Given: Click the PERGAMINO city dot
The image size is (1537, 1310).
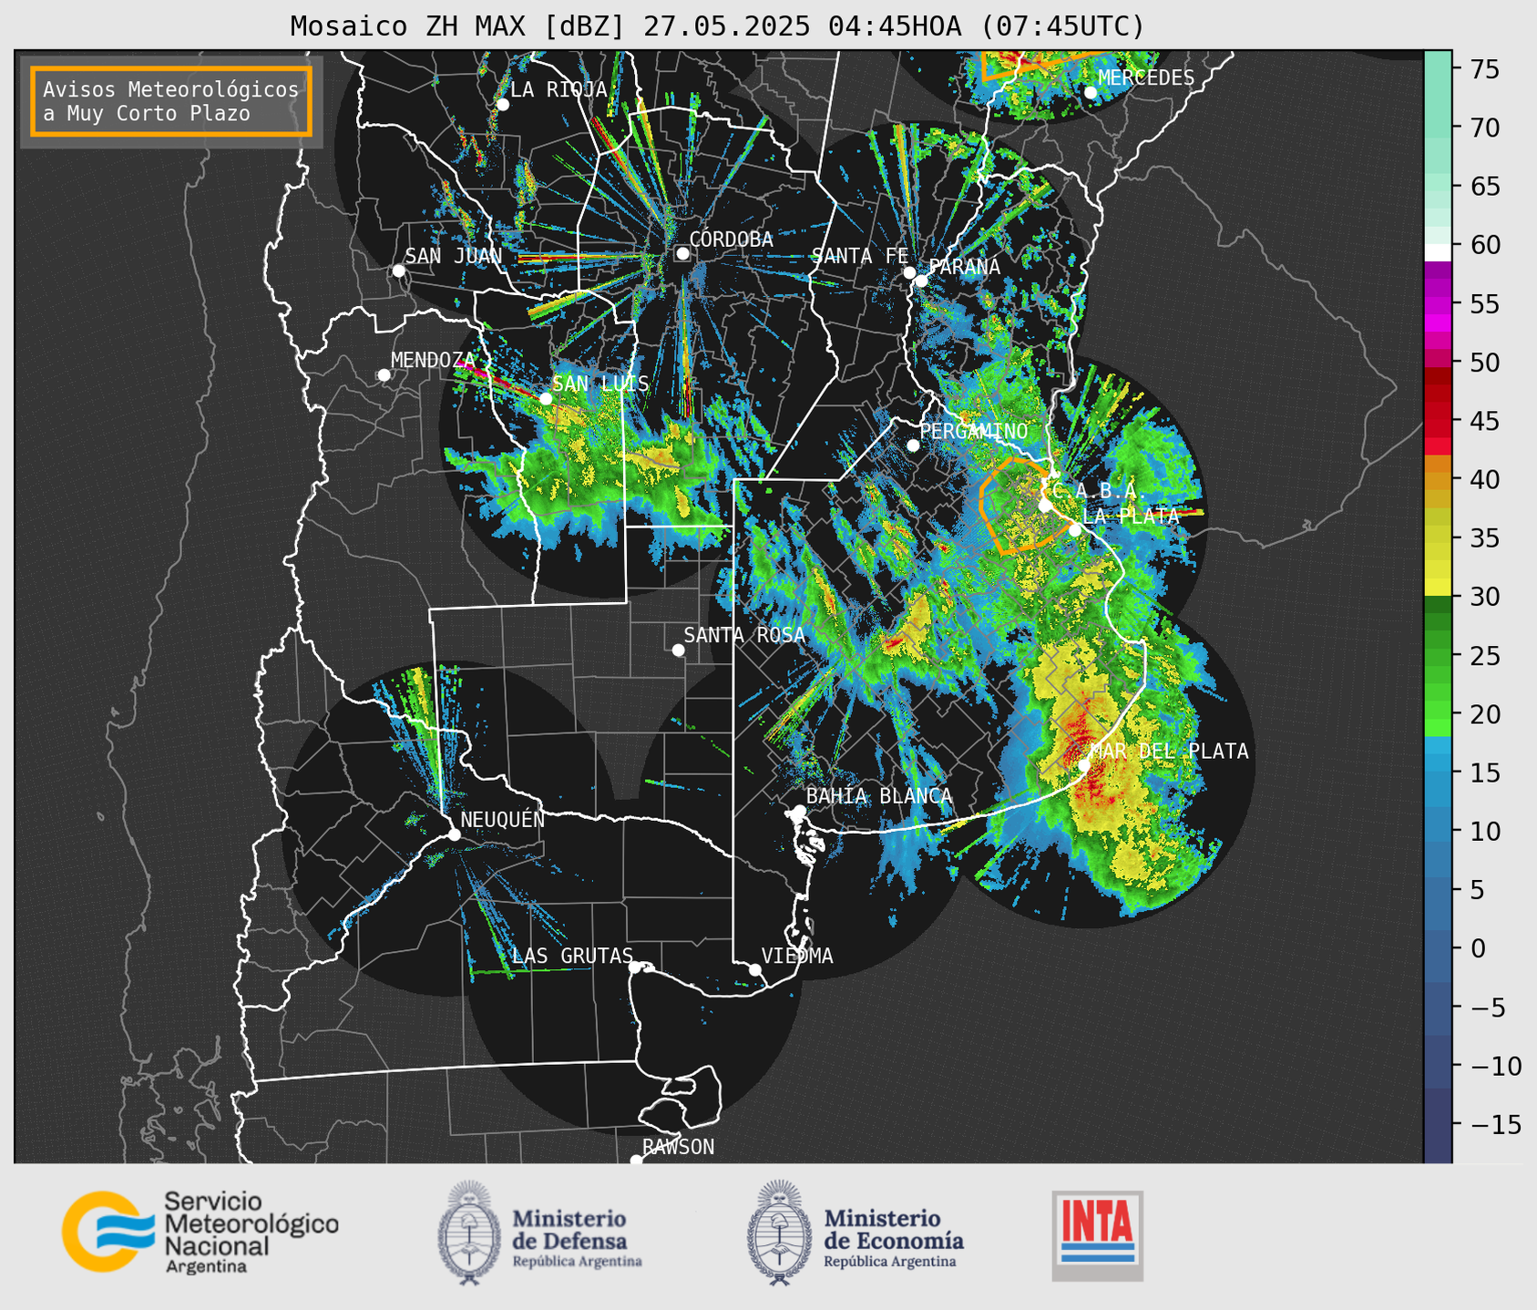Looking at the screenshot, I should click(913, 445).
